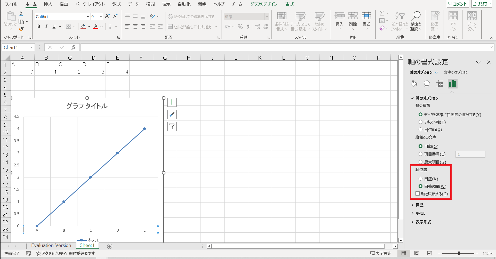Viewport: 496px width, 259px height.
Task: Open the Size & Properties tab icon
Action: 440,84
